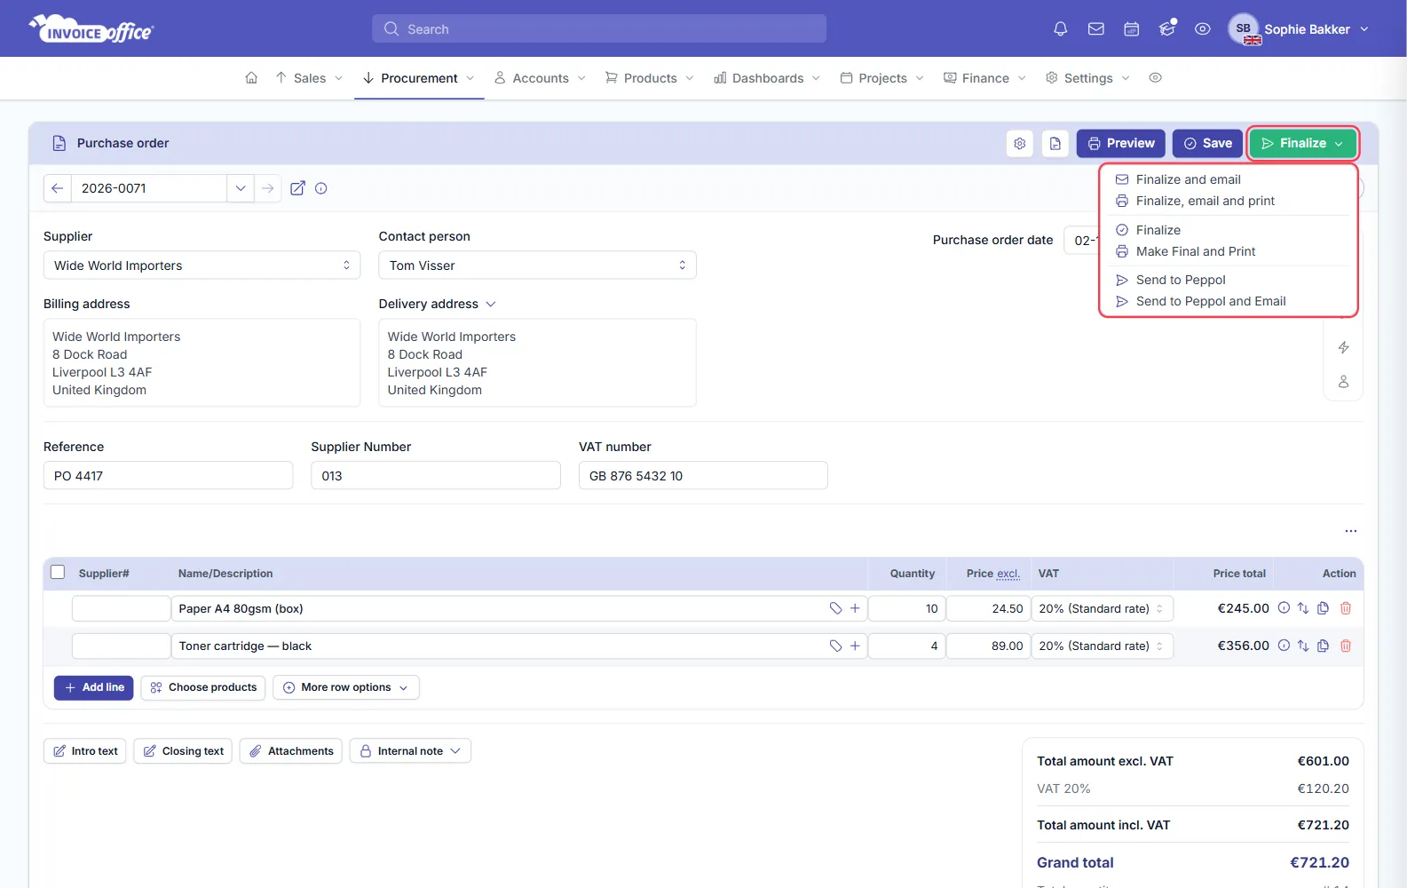
Task: Click the three-dots menu above line table
Action: pyautogui.click(x=1350, y=531)
